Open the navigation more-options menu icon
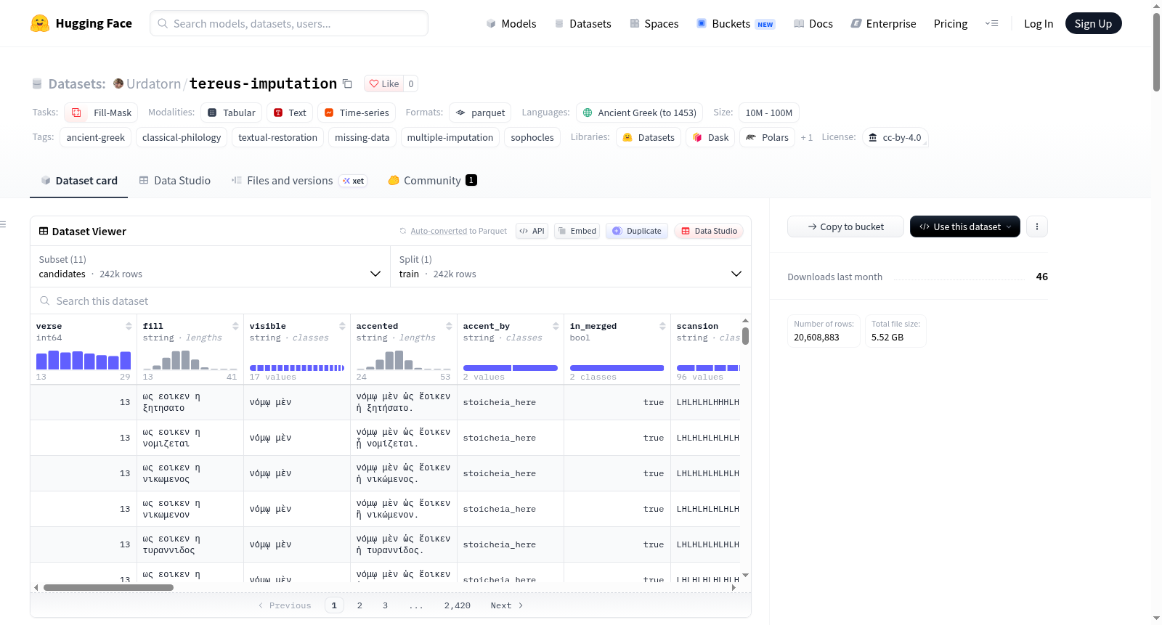Image resolution: width=1162 pixels, height=625 pixels. point(991,23)
